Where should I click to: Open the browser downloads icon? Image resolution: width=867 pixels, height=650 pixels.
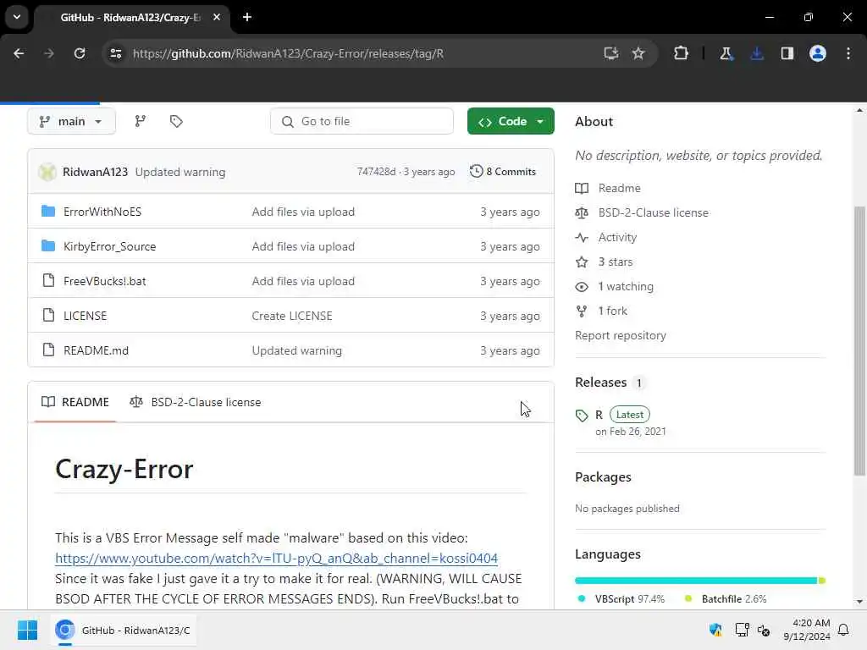757,53
